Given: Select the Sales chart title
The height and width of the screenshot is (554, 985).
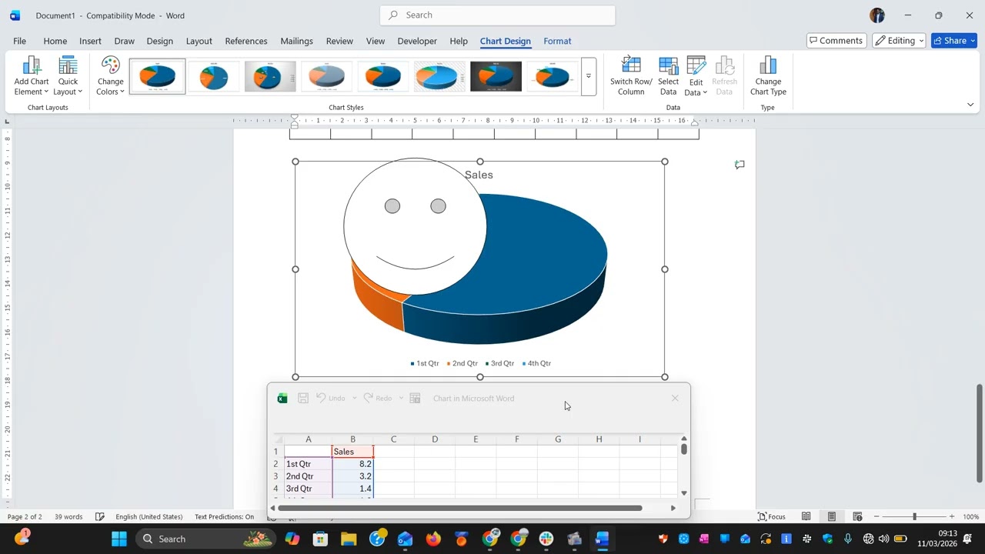Looking at the screenshot, I should pos(479,175).
